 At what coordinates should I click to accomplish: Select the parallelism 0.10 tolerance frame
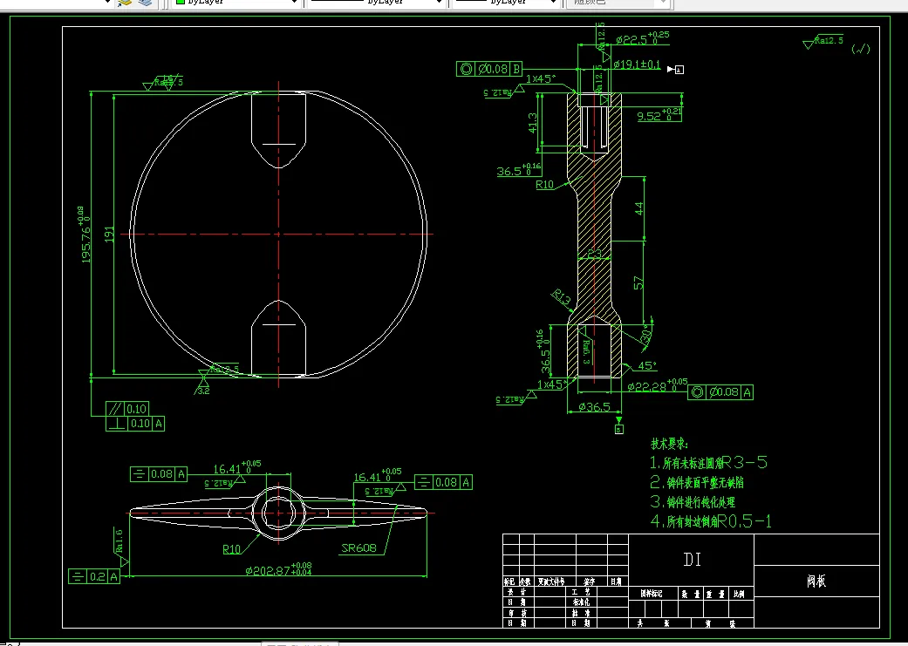tap(127, 409)
